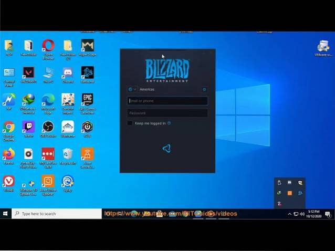The image size is (335, 251).
Task: Click the taskbar volume speaker icon
Action: [302, 214]
